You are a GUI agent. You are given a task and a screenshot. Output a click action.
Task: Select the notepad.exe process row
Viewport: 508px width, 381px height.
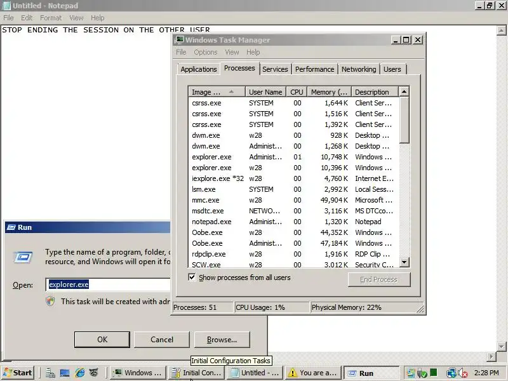point(293,222)
